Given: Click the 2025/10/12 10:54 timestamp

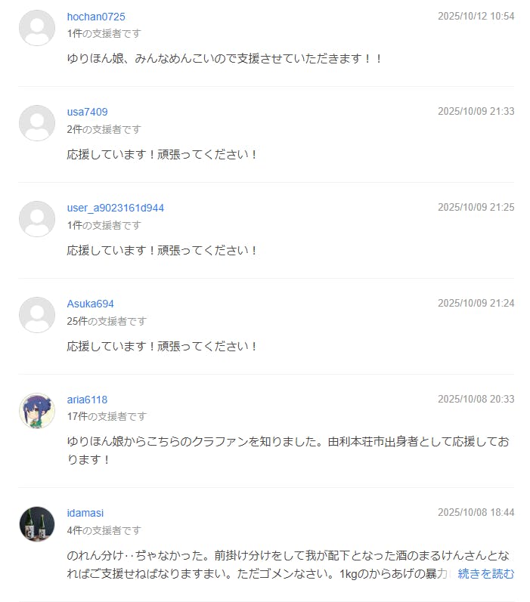Looking at the screenshot, I should point(476,16).
